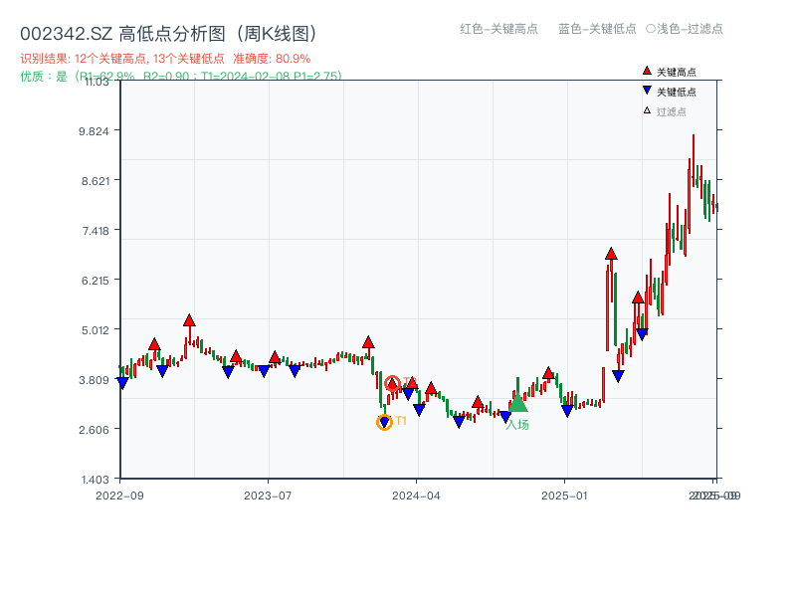
Task: Click the 2023-07 x-axis date label
Action: click(x=268, y=496)
